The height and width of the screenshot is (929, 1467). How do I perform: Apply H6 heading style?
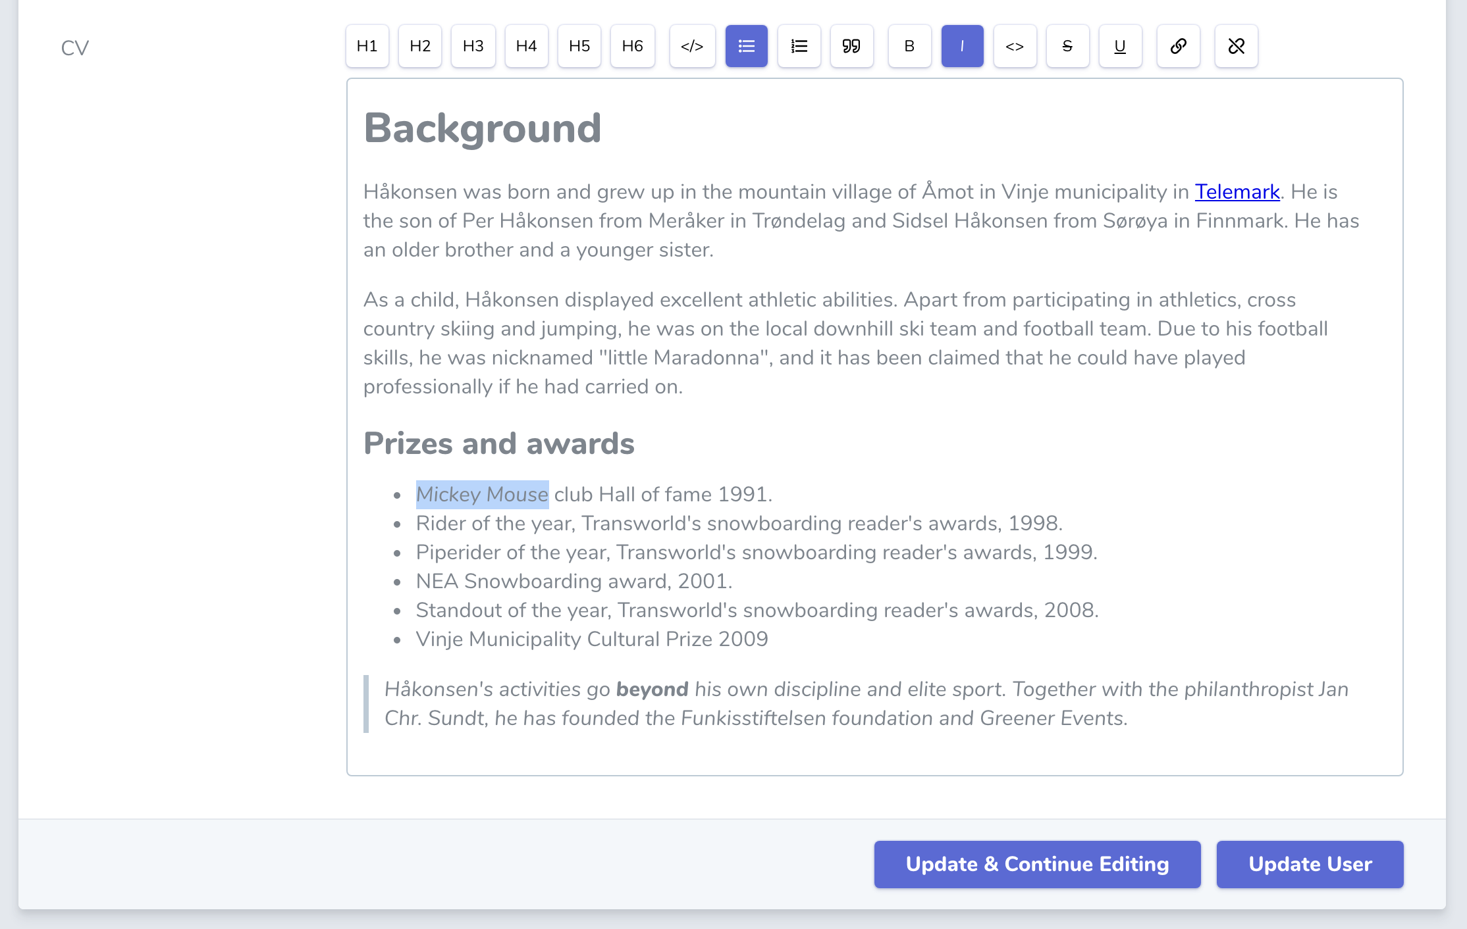(632, 46)
